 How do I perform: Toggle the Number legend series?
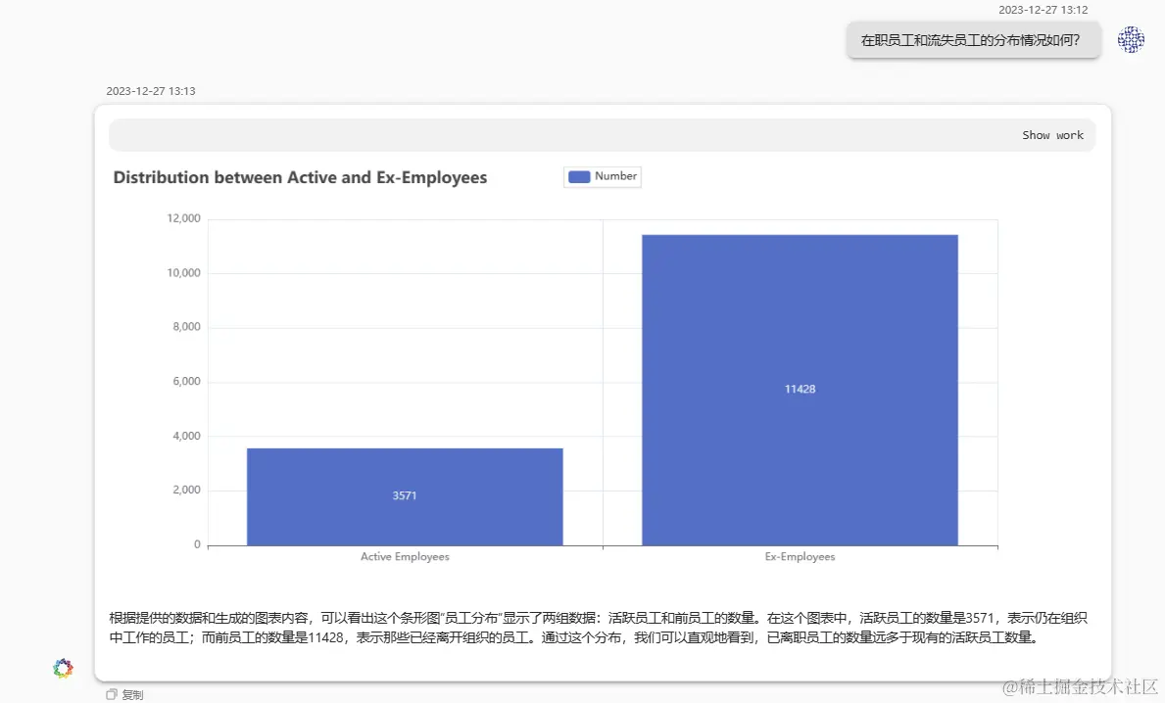[x=603, y=176]
